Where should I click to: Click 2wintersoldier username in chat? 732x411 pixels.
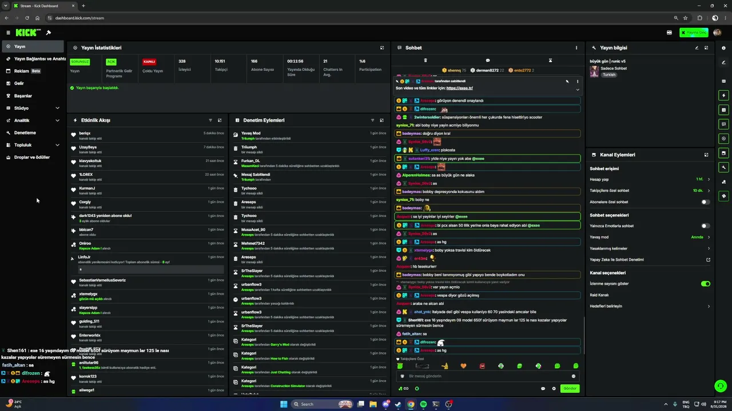(x=427, y=117)
